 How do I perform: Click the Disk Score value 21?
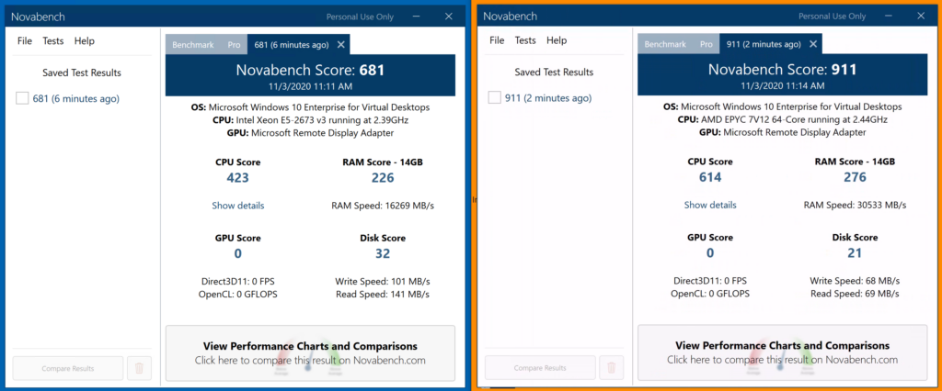point(855,253)
